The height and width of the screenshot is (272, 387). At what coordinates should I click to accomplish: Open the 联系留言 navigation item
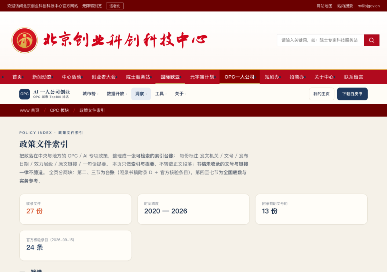[353, 77]
